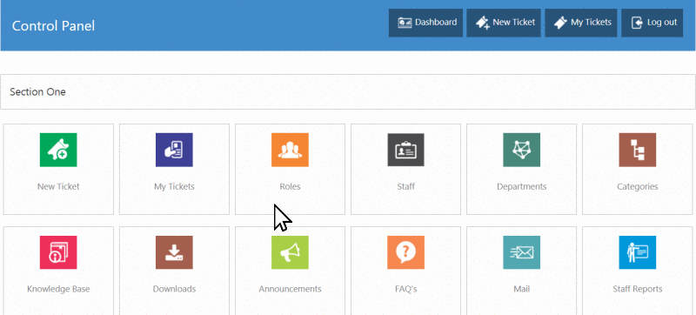The width and height of the screenshot is (696, 315).
Task: Click the Log out button
Action: click(652, 23)
